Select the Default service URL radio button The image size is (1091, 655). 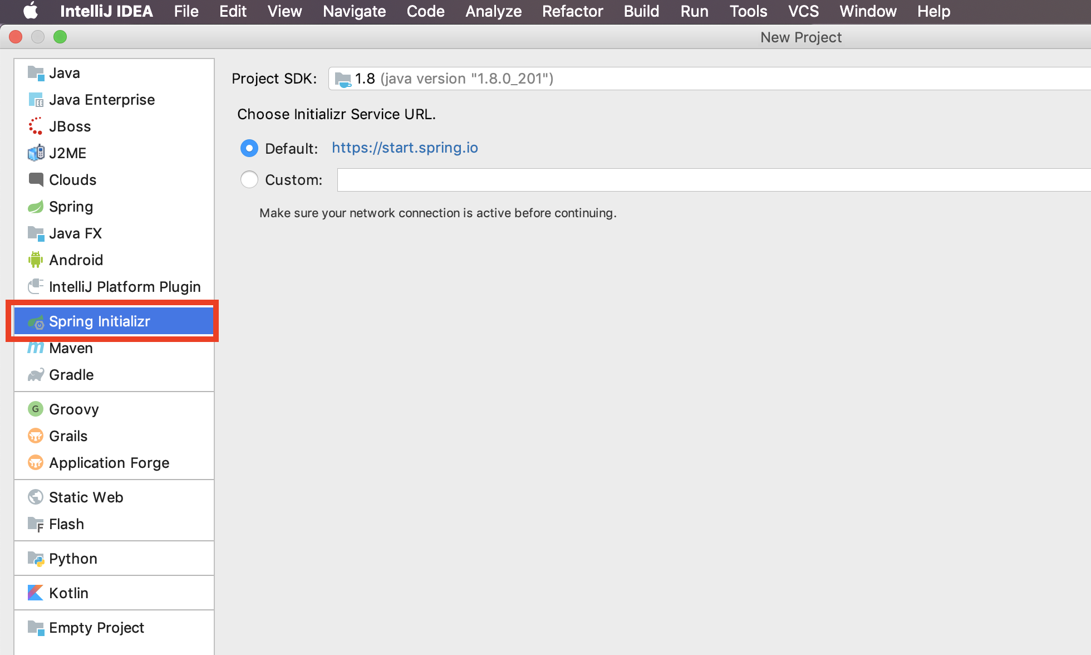pos(249,149)
